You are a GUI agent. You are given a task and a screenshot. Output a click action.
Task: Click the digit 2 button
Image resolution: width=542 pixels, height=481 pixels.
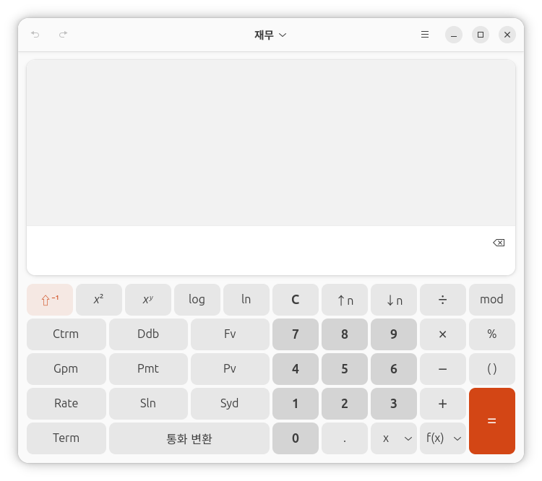pyautogui.click(x=344, y=403)
